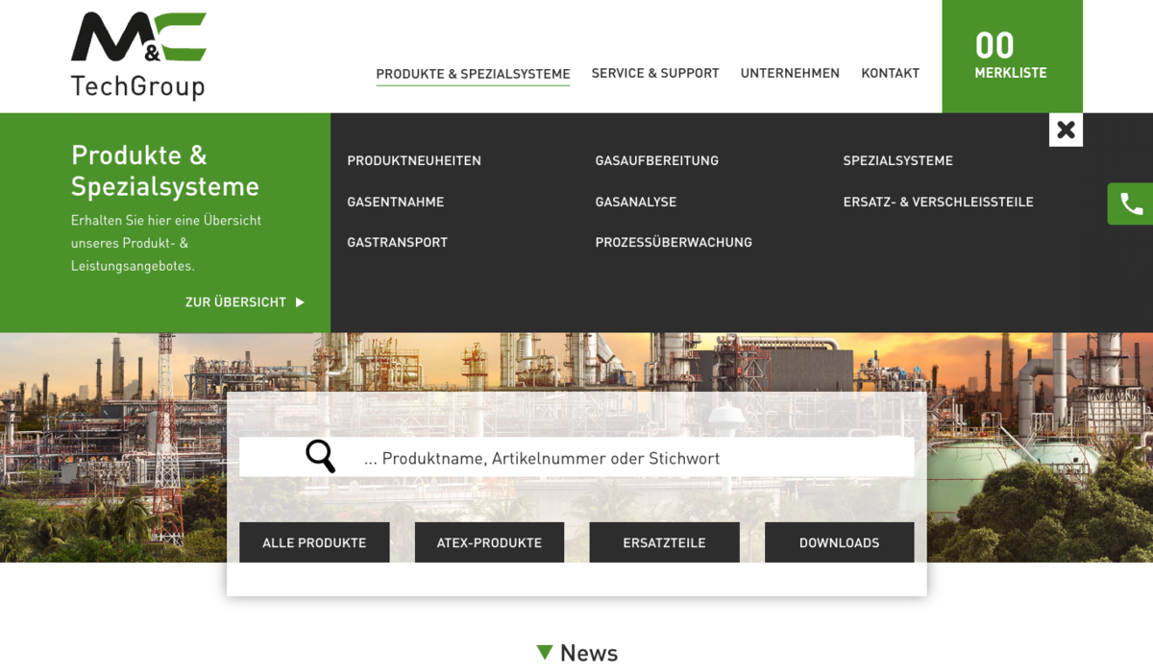Open Produkte & Spezialsysteme menu
The image size is (1153, 672).
[473, 74]
